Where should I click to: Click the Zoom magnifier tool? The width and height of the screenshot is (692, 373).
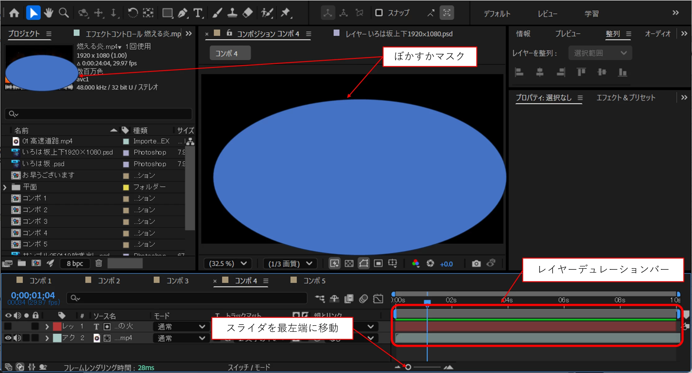click(64, 13)
